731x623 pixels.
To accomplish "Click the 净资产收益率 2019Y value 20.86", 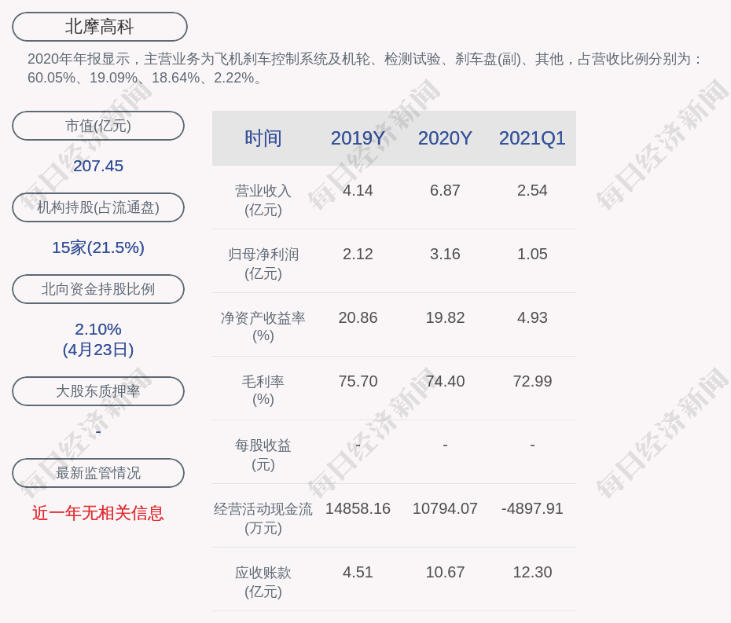I will [x=358, y=317].
